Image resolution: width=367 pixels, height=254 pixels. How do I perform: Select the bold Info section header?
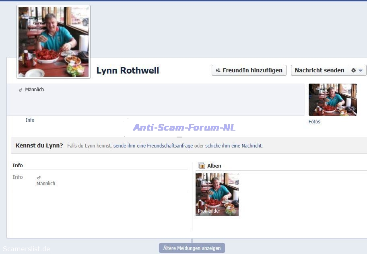coord(18,166)
